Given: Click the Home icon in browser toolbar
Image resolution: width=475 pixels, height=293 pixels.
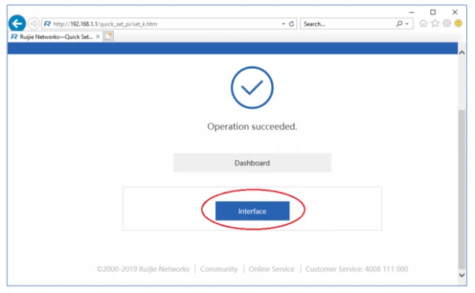Looking at the screenshot, I should (423, 23).
